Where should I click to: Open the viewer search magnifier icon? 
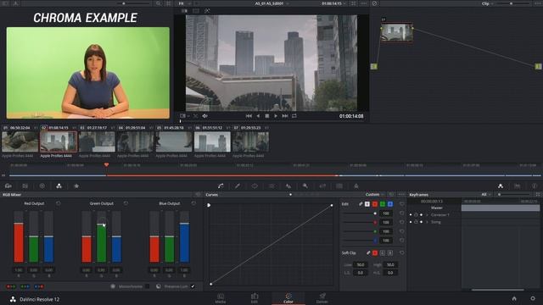point(159,3)
